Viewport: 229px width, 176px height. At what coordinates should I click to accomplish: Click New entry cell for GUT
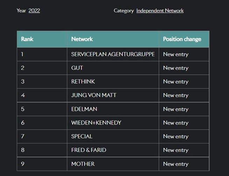click(176, 68)
